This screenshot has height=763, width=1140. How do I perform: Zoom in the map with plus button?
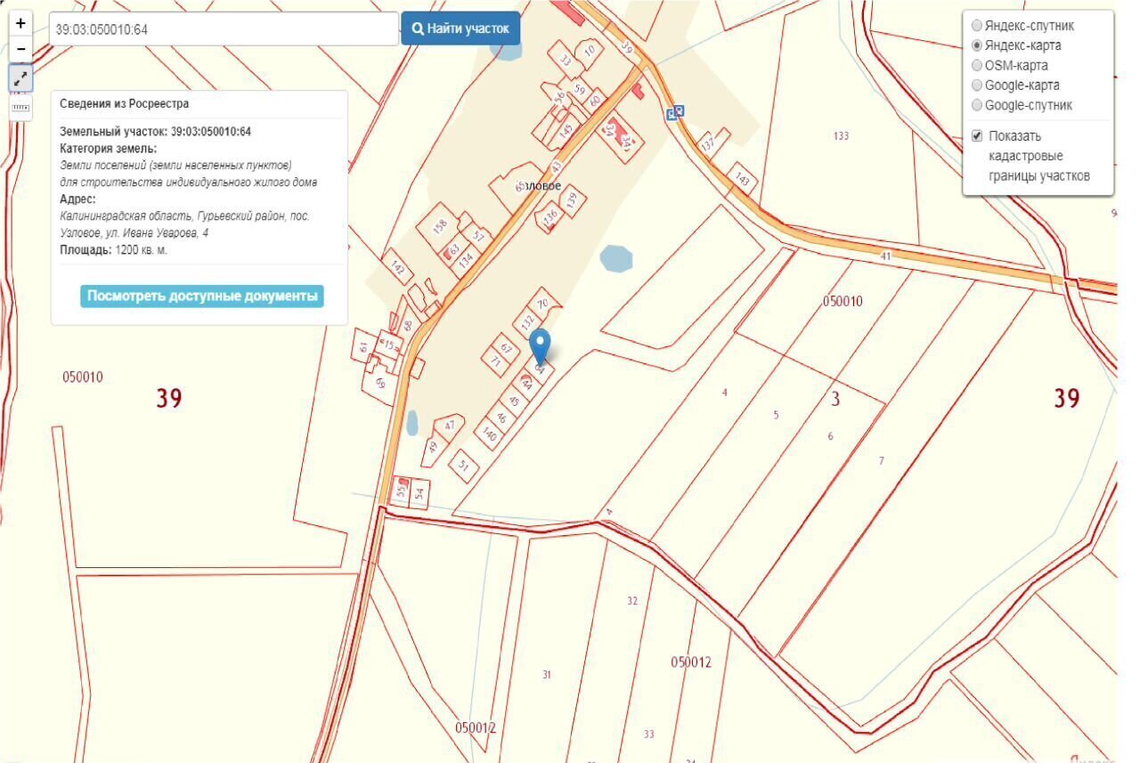(20, 24)
